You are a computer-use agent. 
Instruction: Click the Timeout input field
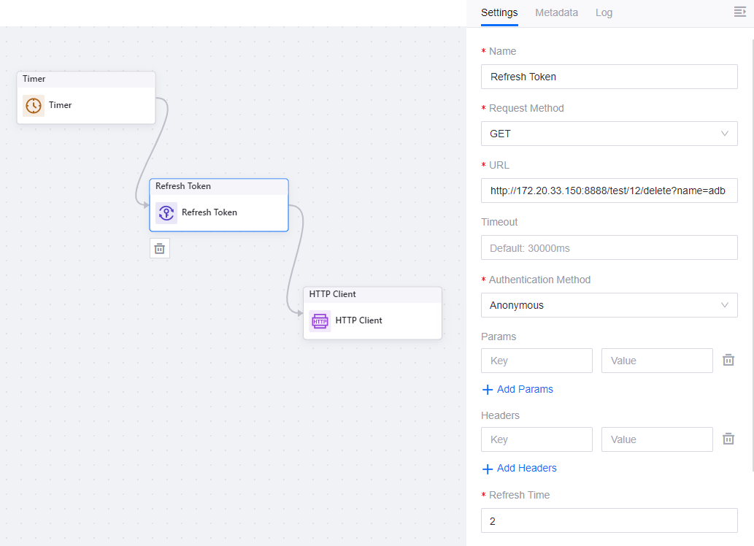point(609,247)
